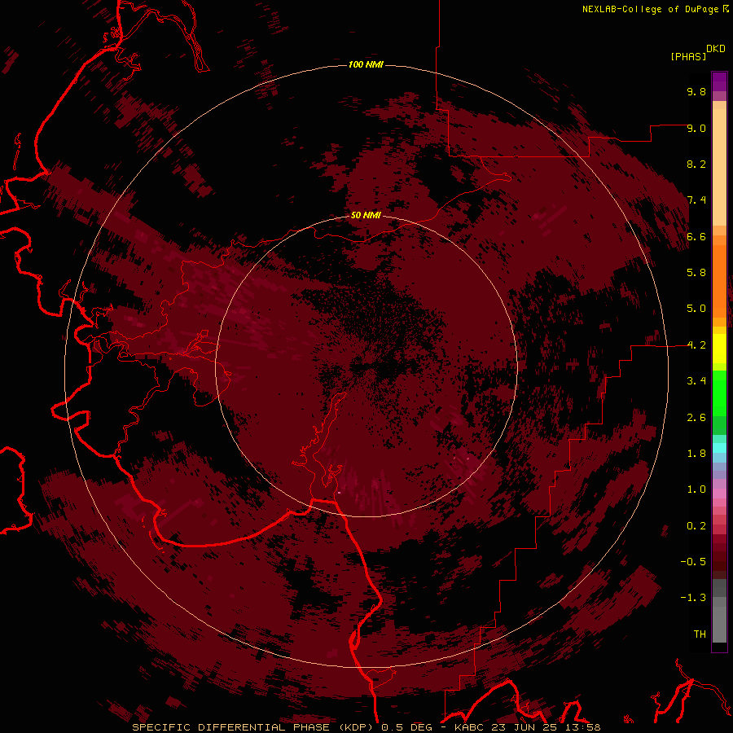Click the DKD unit label above color scale
Viewport: 733px width, 733px height.
click(716, 49)
